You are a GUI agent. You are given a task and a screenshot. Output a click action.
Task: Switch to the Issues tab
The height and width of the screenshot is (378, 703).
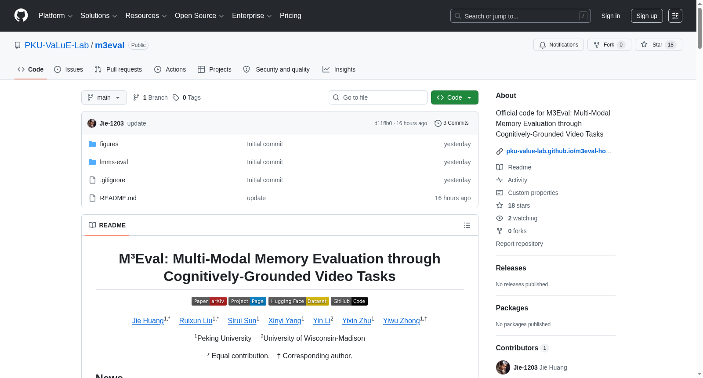pos(69,69)
